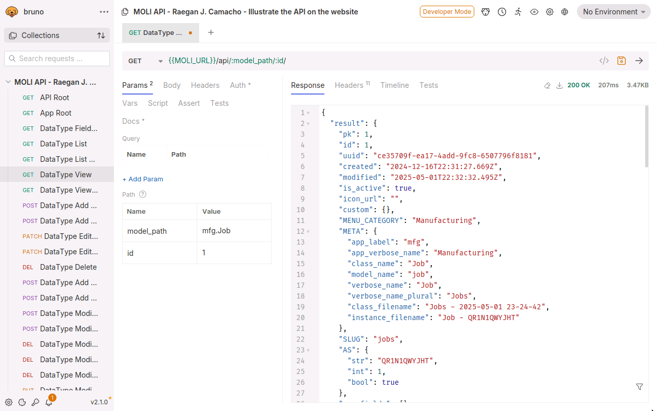Open the GET HTTP method dropdown

coord(146,61)
